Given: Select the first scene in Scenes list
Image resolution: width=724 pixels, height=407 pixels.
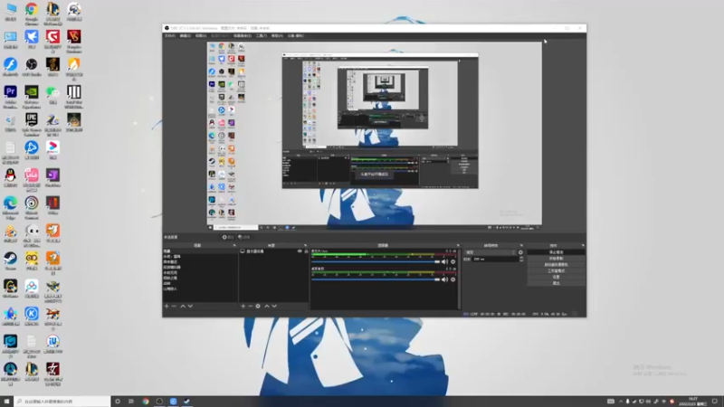Looking at the screenshot, I should (x=200, y=251).
